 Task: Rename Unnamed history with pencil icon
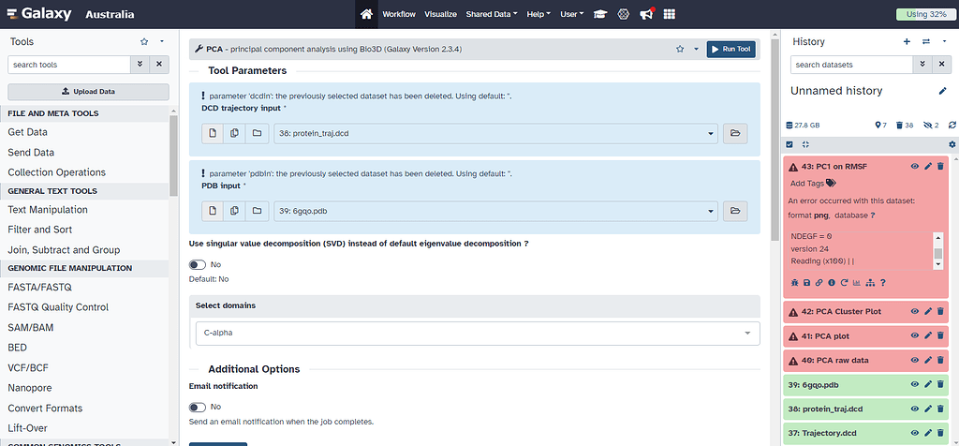(x=943, y=91)
